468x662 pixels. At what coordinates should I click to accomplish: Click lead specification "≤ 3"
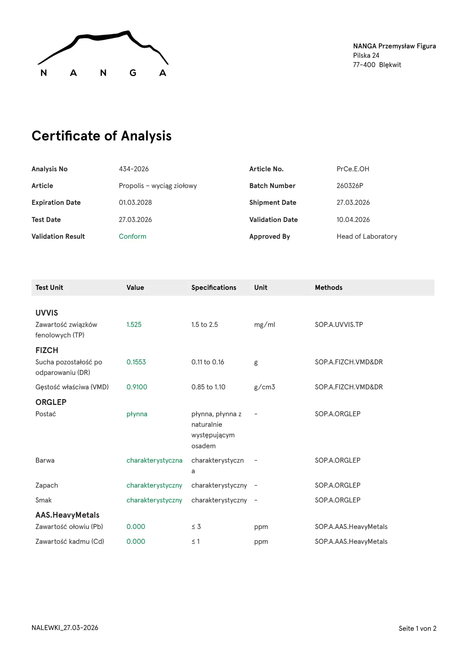[196, 527]
